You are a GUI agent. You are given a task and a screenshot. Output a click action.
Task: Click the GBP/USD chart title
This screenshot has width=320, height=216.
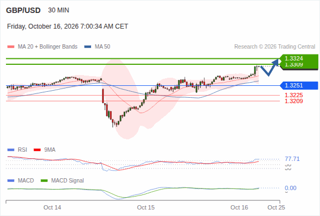tap(23, 10)
